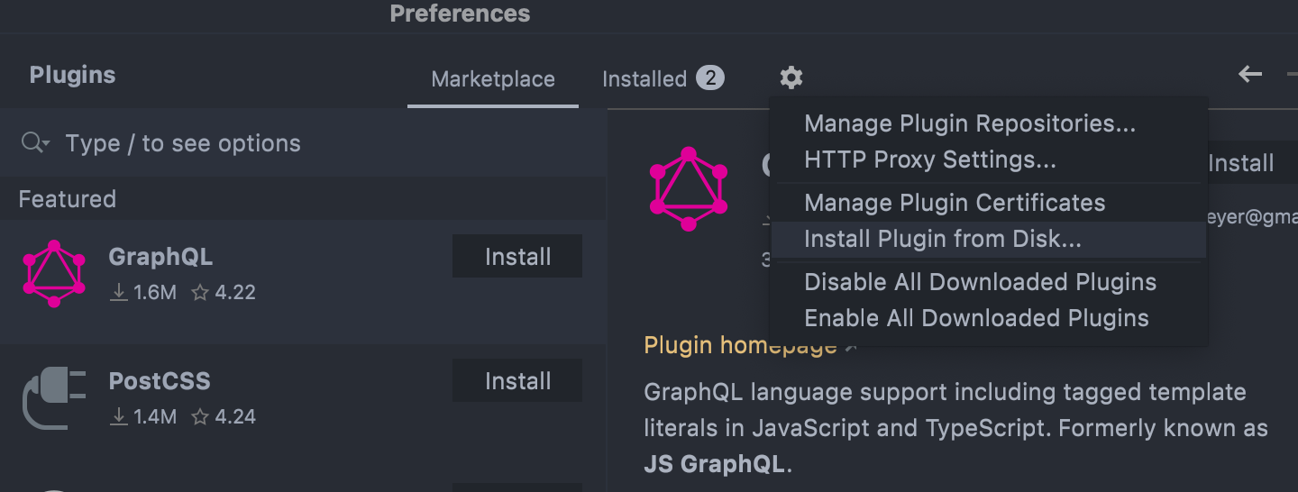
Task: Install the GraphQL plugin from list
Action: click(517, 257)
